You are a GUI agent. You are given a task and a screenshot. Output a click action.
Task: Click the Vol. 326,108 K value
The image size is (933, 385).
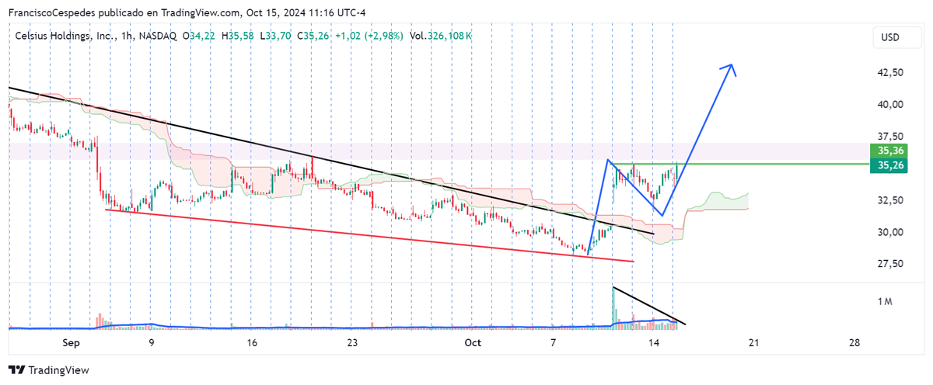coord(440,36)
